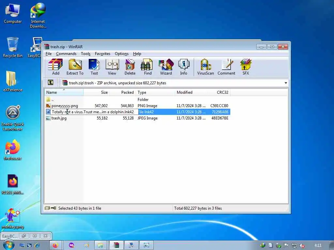Open the Comment tool
This screenshot has width=334, height=250.
(226, 67)
